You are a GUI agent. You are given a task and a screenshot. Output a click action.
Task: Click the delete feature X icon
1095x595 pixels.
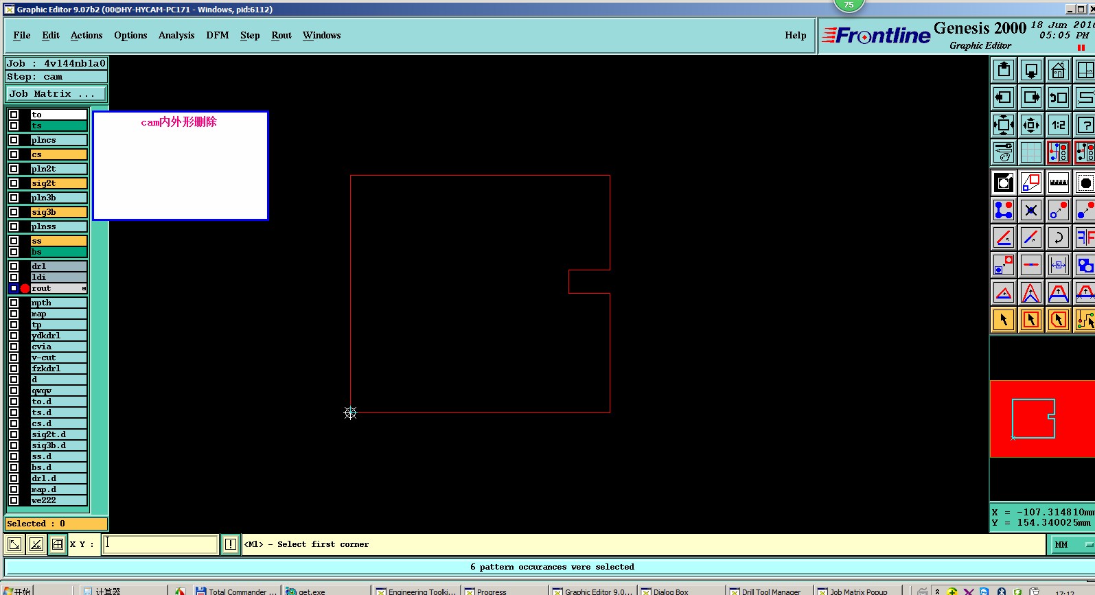point(1031,210)
